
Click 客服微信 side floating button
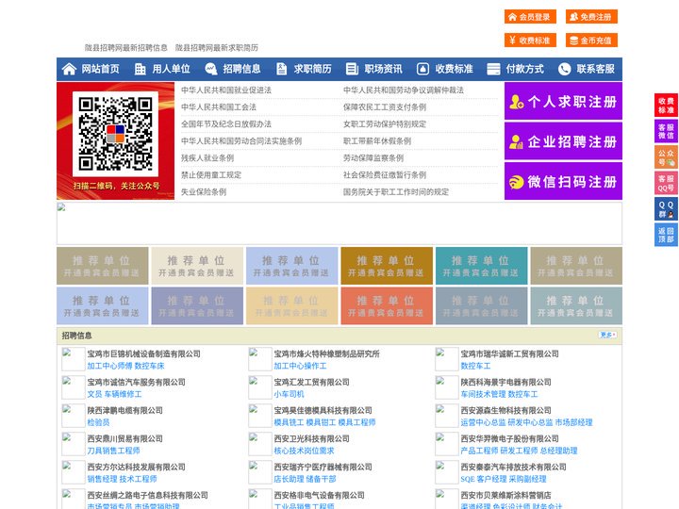666,131
